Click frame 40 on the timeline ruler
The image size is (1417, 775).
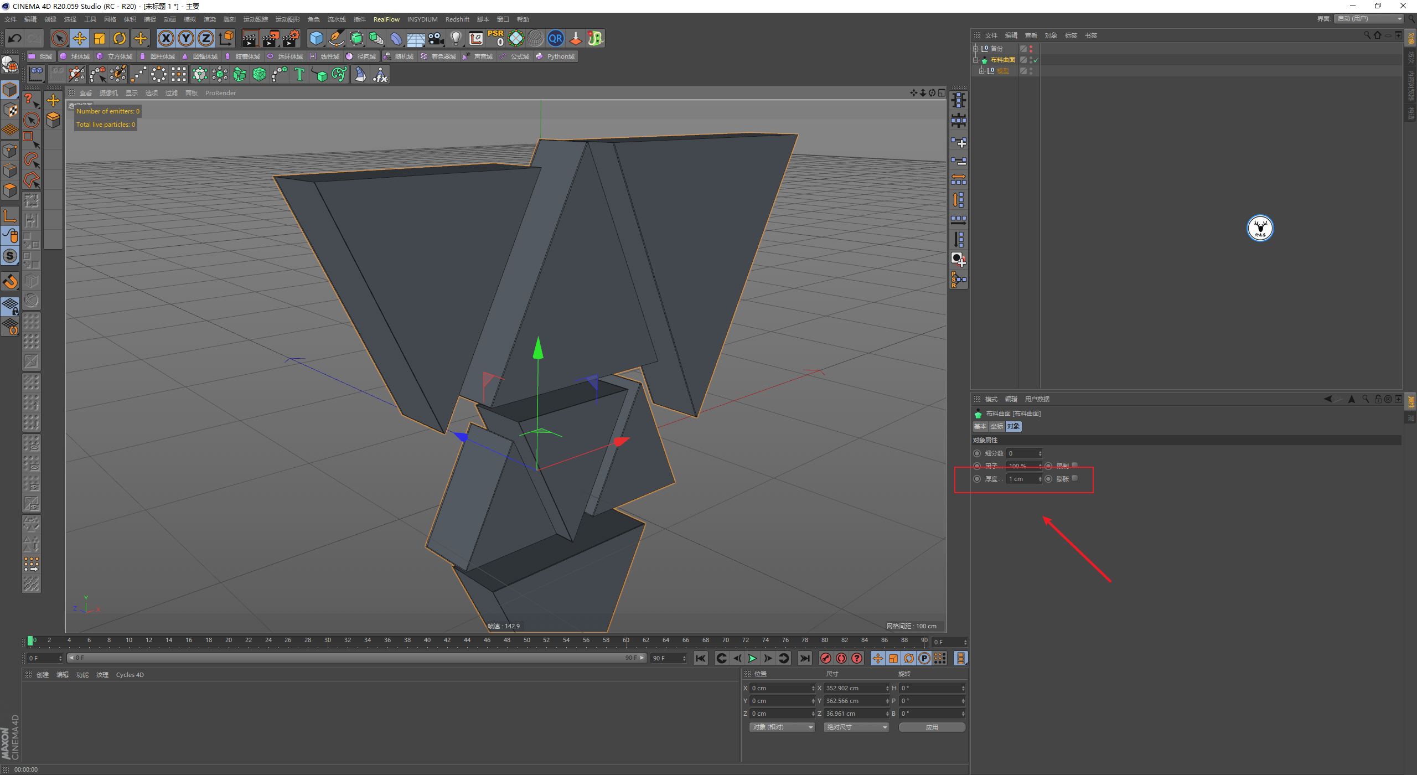coord(427,640)
